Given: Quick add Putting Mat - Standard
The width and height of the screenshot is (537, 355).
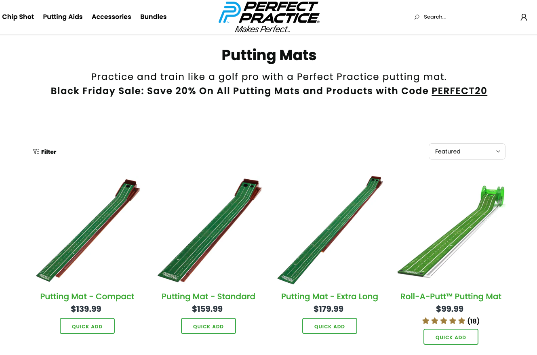Looking at the screenshot, I should pyautogui.click(x=208, y=326).
